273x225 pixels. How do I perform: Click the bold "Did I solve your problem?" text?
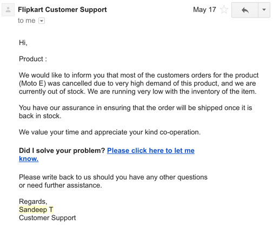click(62, 151)
